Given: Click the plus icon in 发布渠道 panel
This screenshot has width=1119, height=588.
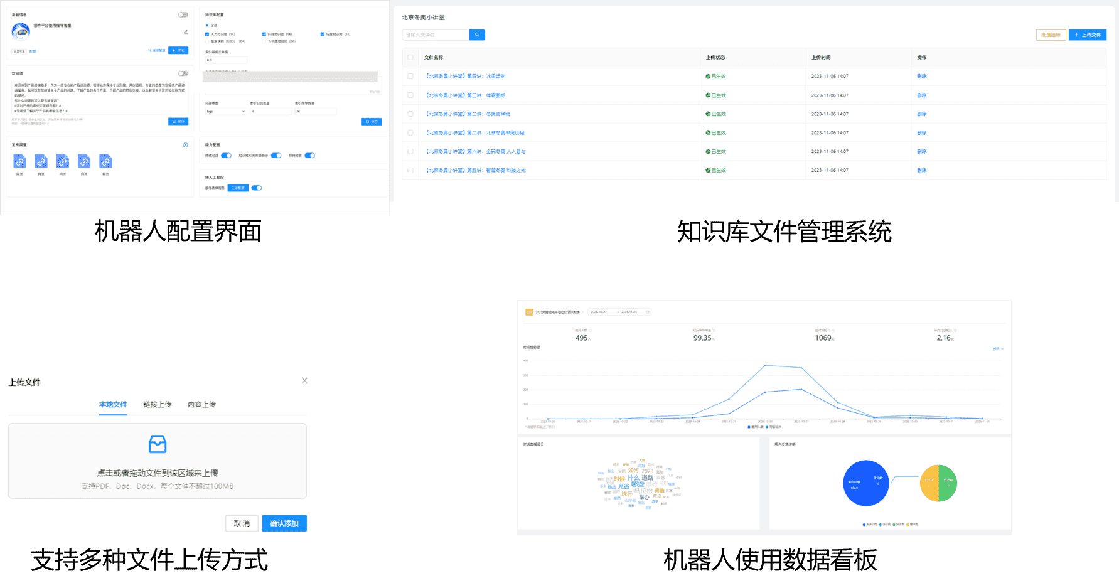Looking at the screenshot, I should click(x=185, y=145).
